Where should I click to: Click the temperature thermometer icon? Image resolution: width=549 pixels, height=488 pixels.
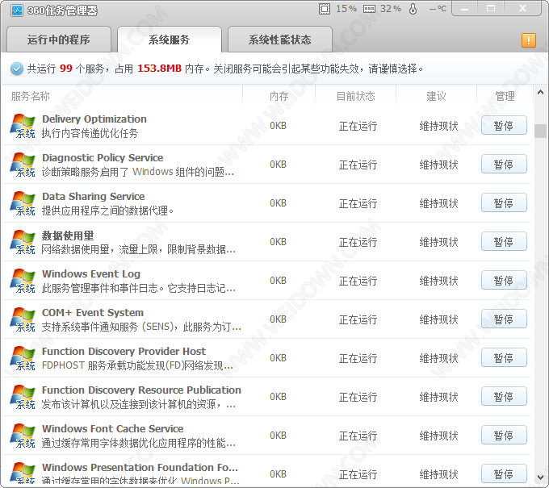pos(413,9)
